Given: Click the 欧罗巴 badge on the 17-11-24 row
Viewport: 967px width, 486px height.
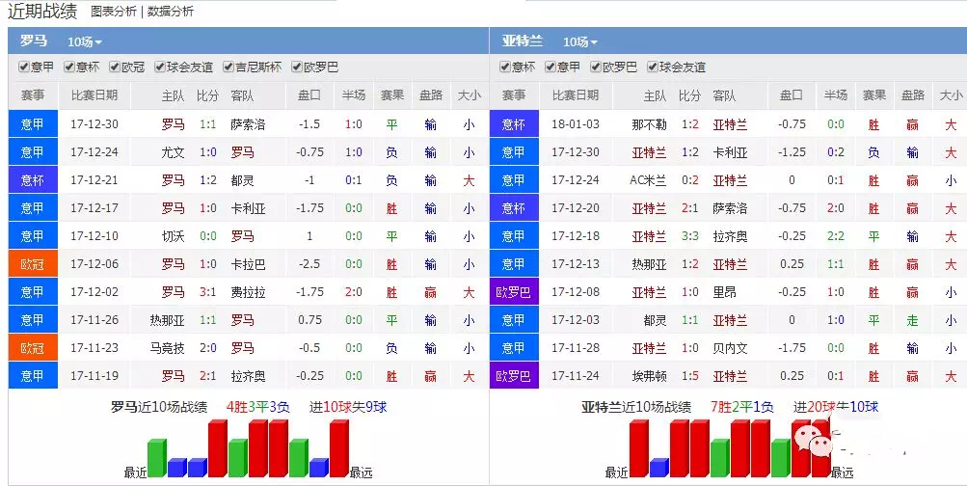Looking at the screenshot, I should 514,375.
